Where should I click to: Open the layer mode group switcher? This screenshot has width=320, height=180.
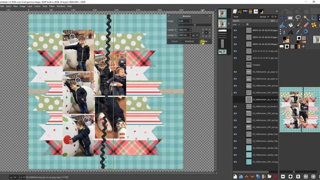(273, 16)
